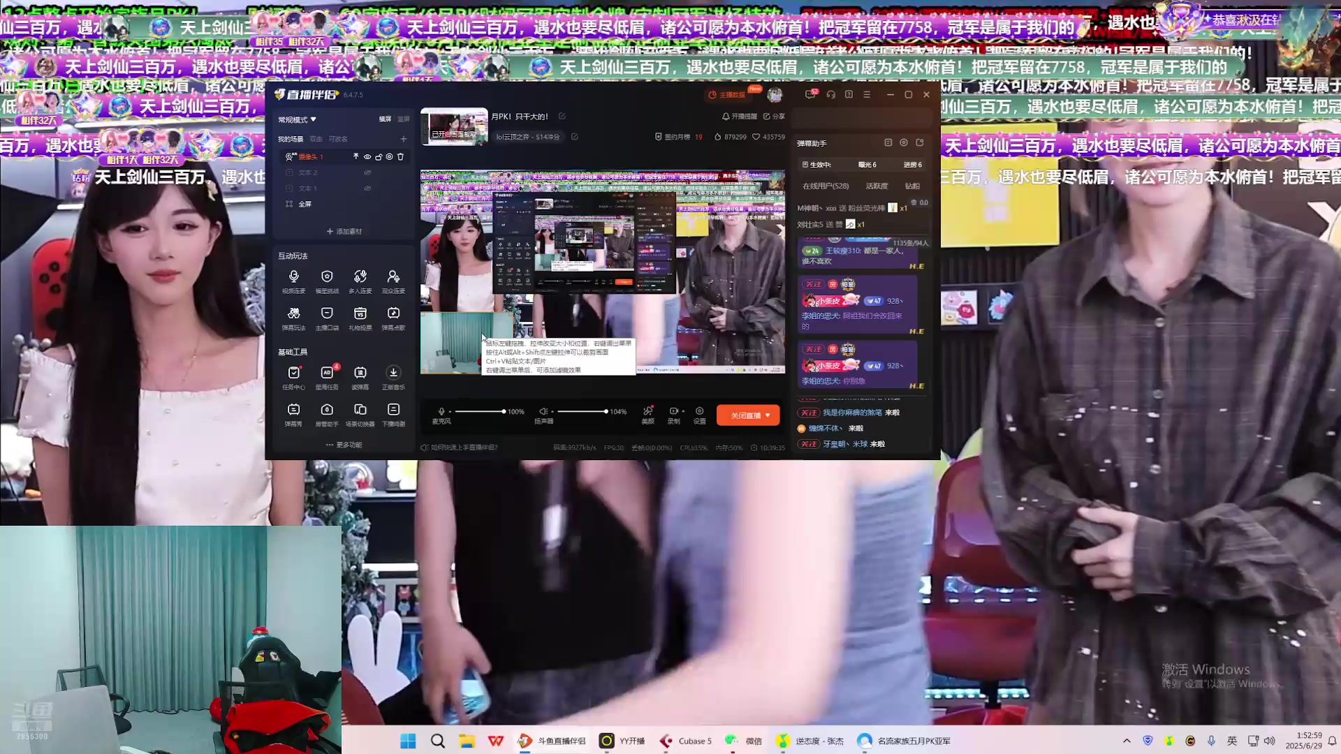Viewport: 1341px width, 754px height.
Task: Start 录制 recording
Action: coord(673,415)
